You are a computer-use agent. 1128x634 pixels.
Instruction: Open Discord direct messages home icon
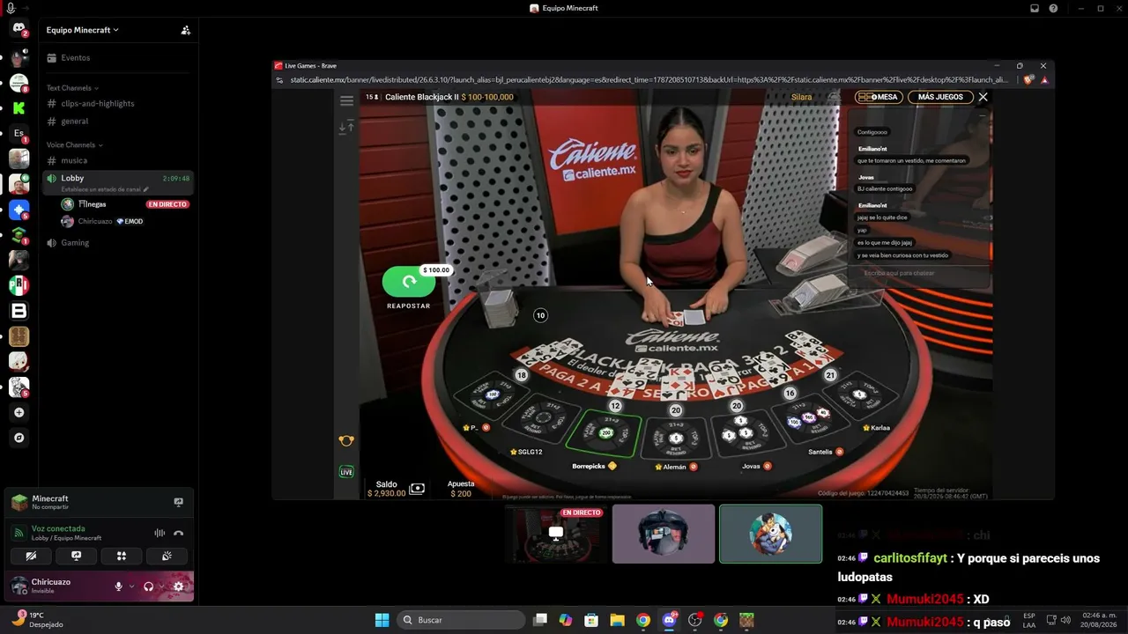click(19, 29)
